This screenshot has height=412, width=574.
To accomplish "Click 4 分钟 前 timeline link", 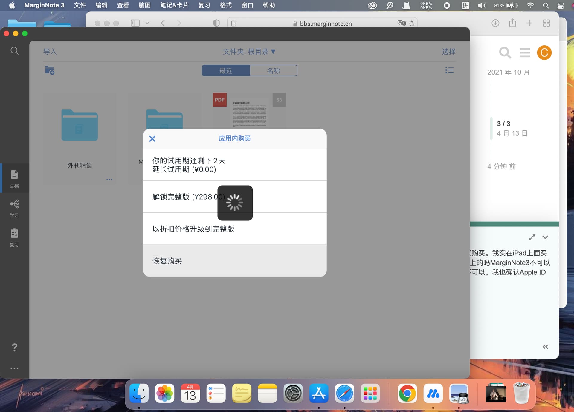I will (501, 166).
